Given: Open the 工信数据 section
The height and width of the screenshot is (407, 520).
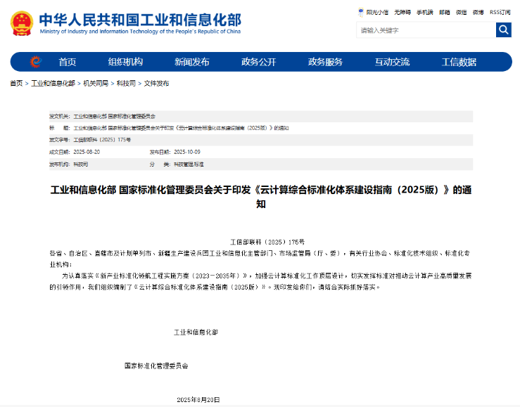Looking at the screenshot, I should 459,62.
